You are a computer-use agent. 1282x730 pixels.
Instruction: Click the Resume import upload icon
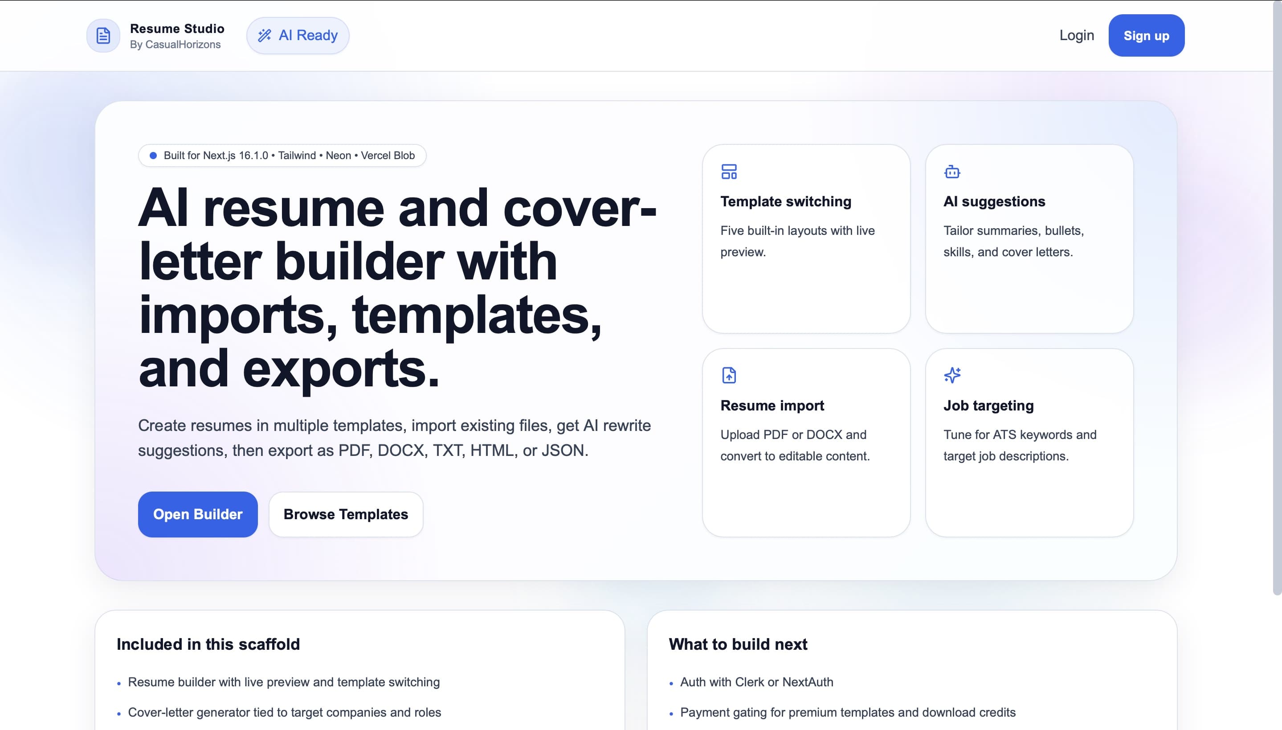click(729, 375)
